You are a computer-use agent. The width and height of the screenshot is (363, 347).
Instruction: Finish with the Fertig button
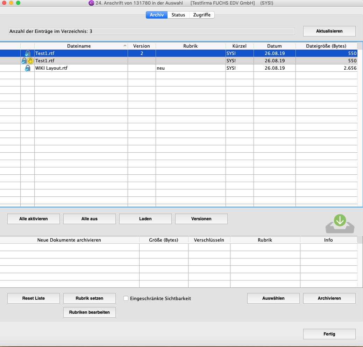329,334
